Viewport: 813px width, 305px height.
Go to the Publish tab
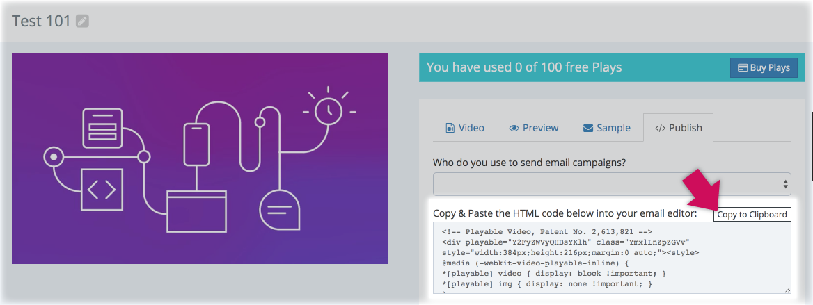tap(678, 128)
